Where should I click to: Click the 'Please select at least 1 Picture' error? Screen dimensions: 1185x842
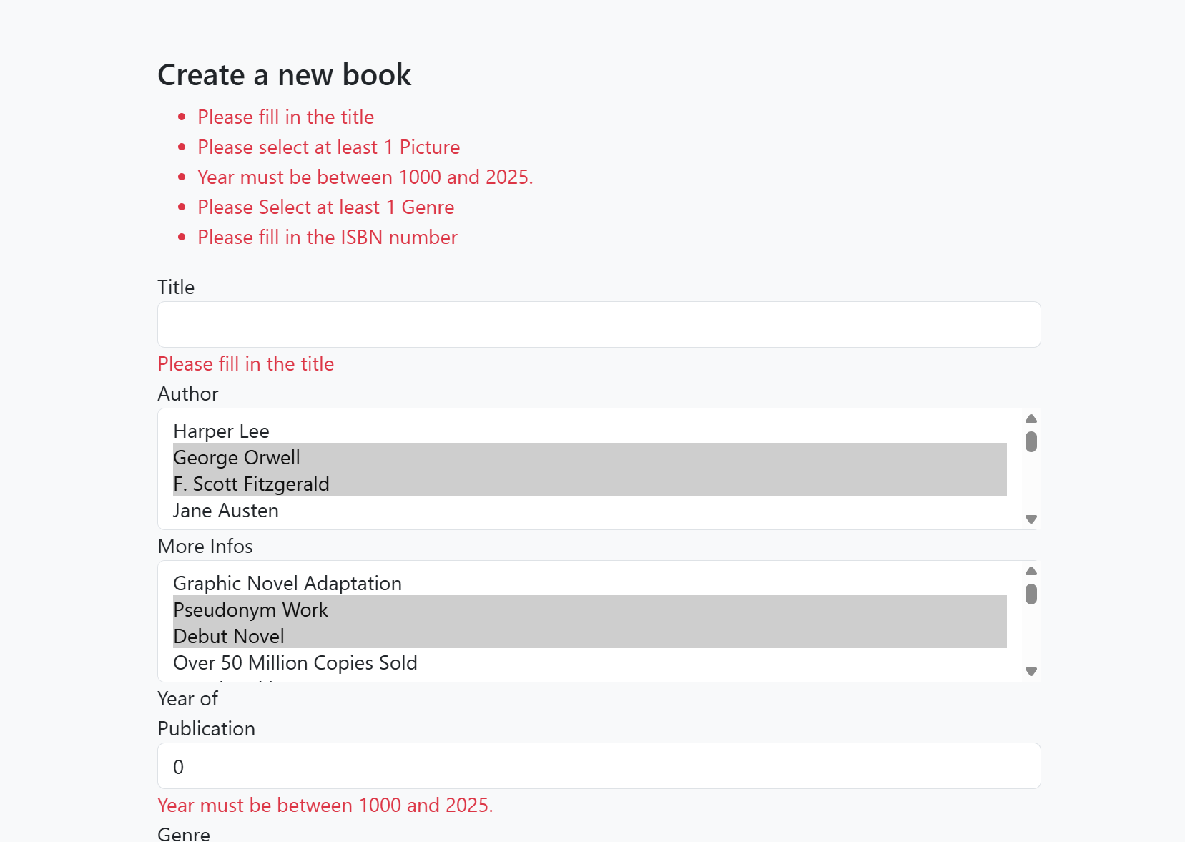click(x=329, y=147)
